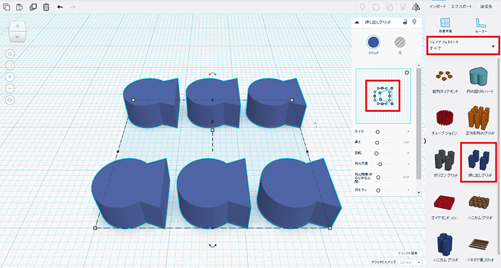Click the 送信先 button

pyautogui.click(x=486, y=7)
